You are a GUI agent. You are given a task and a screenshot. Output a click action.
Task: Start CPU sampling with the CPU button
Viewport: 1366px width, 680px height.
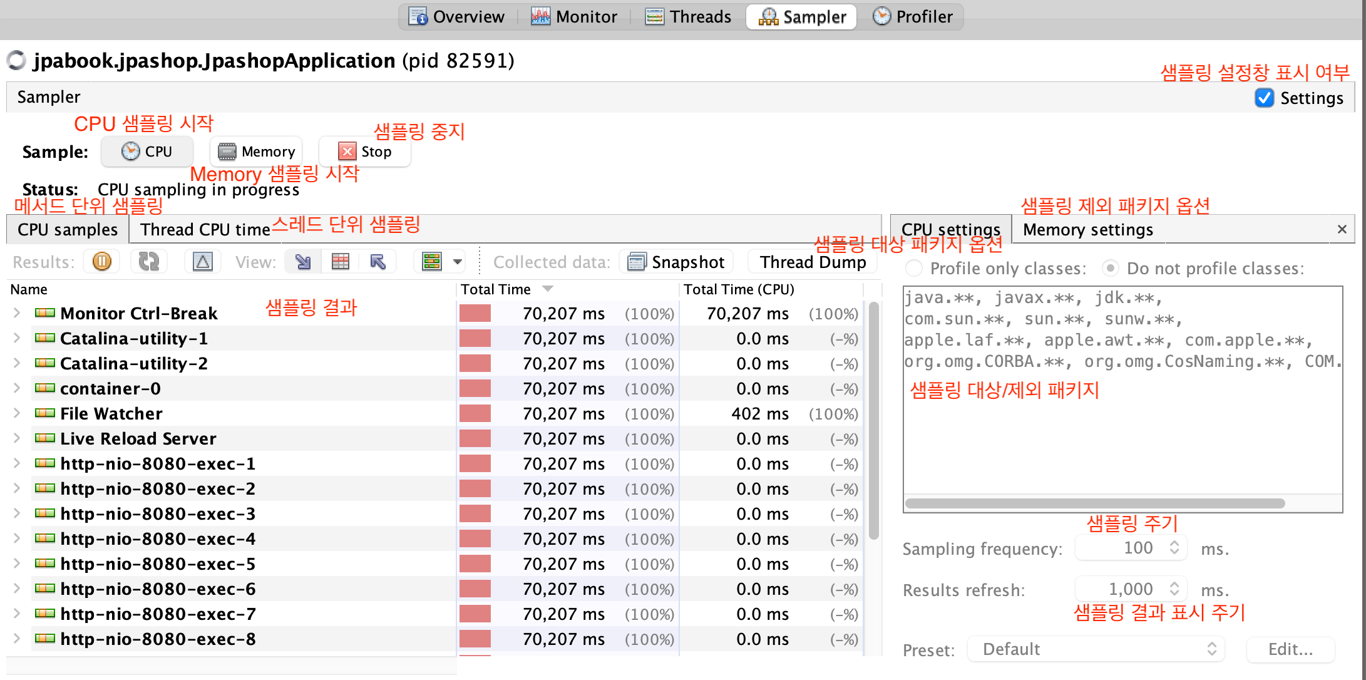pos(147,152)
